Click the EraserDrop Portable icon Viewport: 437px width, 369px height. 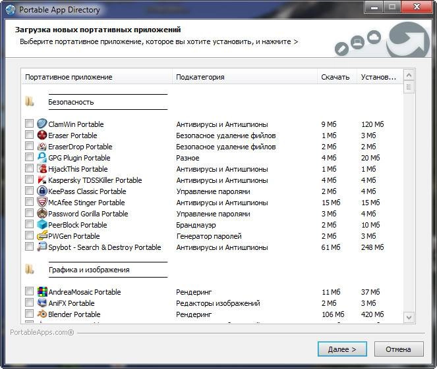(x=42, y=146)
